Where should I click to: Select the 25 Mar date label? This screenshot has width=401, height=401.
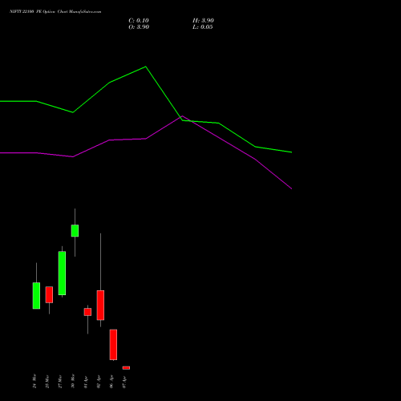click(47, 381)
